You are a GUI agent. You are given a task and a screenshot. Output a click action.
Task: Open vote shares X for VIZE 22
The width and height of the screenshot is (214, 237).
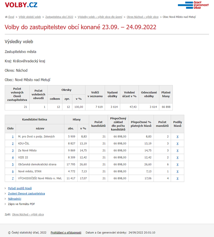[178, 157]
